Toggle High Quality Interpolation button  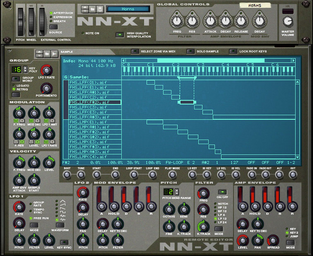pyautogui.click(x=120, y=35)
